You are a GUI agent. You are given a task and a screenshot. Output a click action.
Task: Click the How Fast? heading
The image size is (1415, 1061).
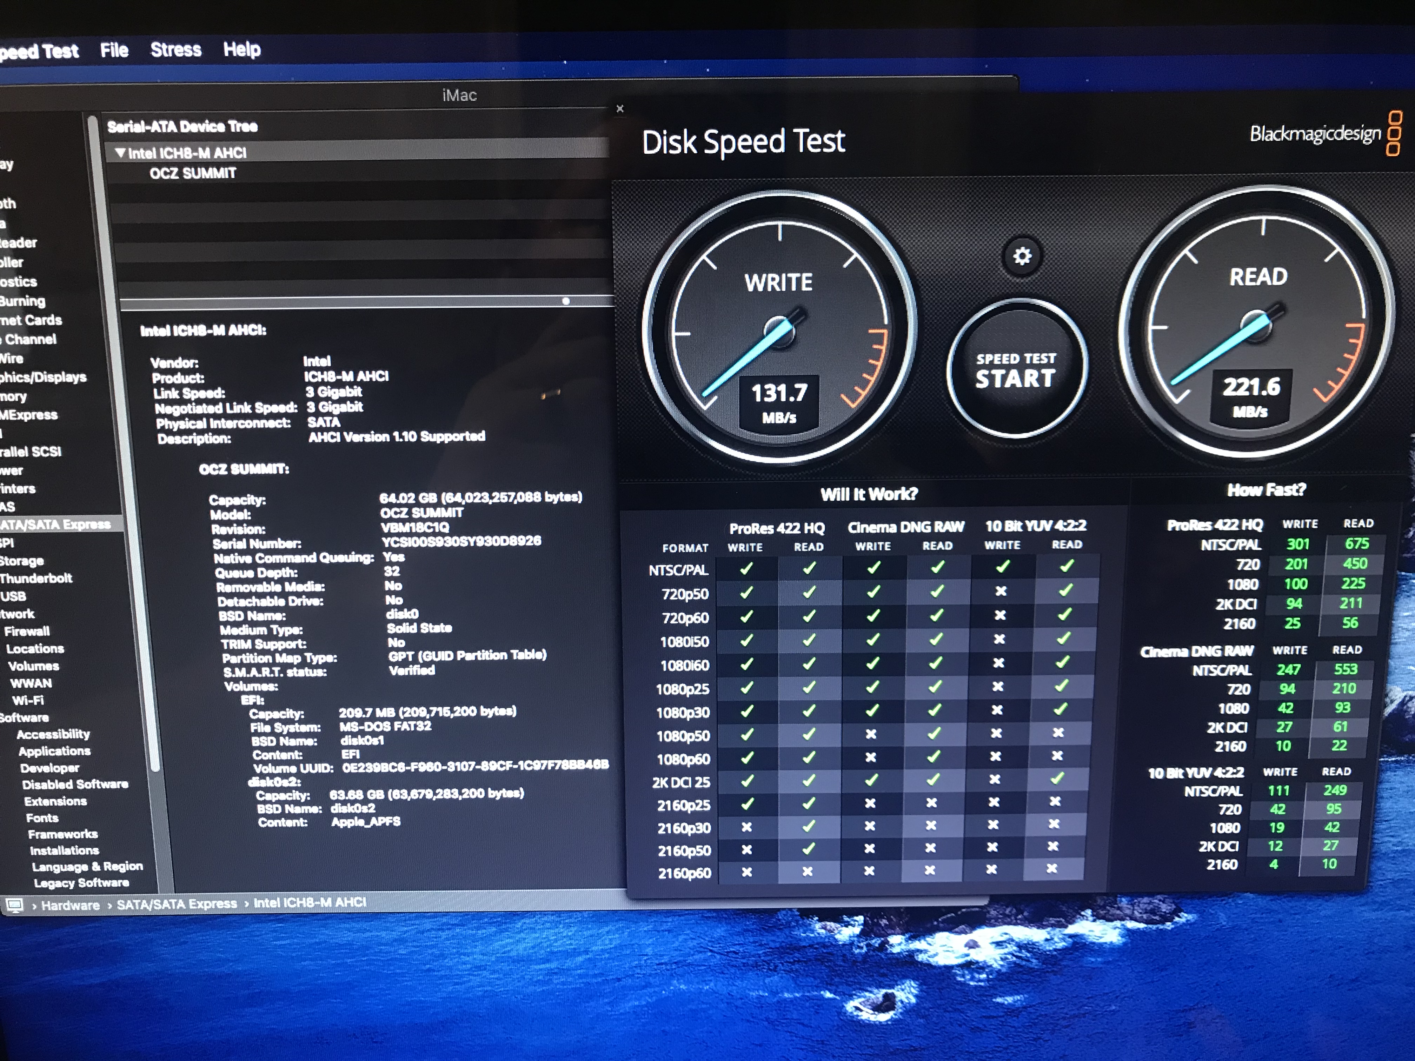pos(1266,490)
